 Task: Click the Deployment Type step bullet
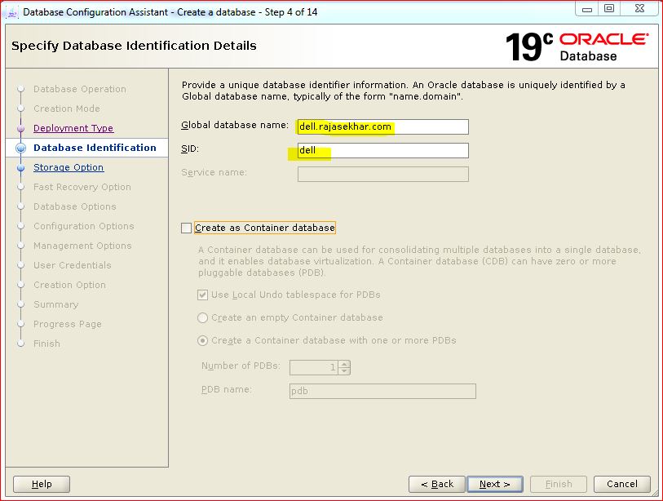[21, 129]
